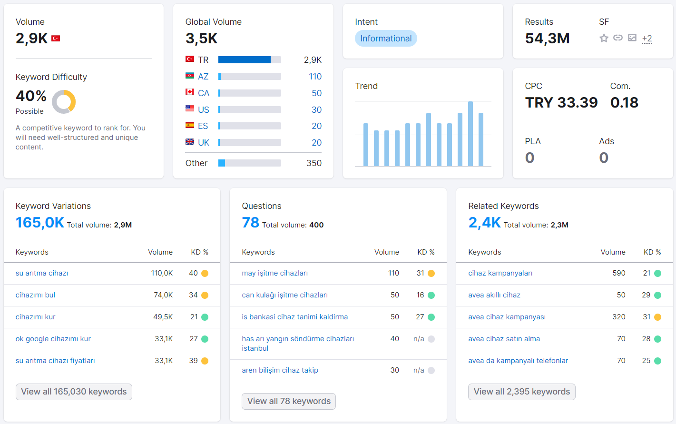Click the Azerbaijan flag icon in Global Volume
The image size is (676, 424).
pyautogui.click(x=190, y=76)
